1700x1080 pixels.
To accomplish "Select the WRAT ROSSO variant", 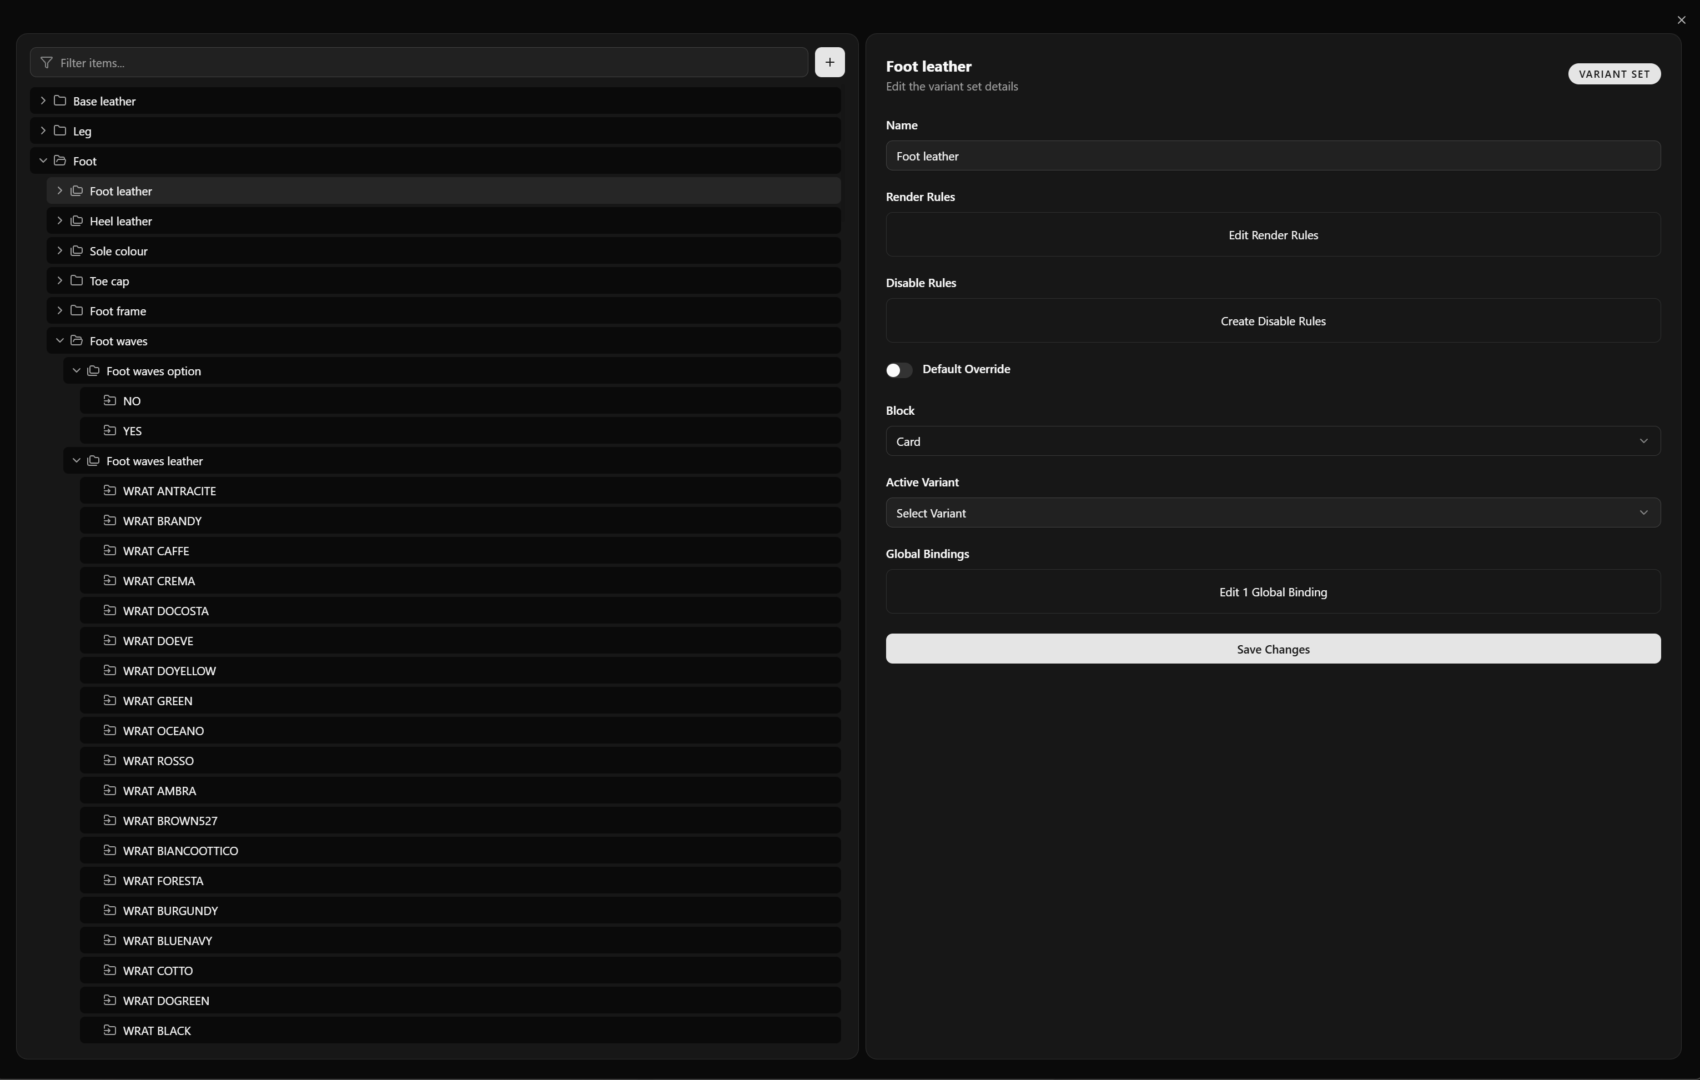I will 158,760.
